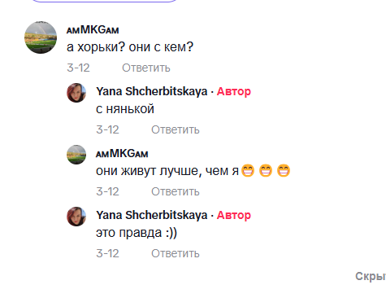
Task: Reply to the "с нянькой" comment
Action: coord(176,129)
